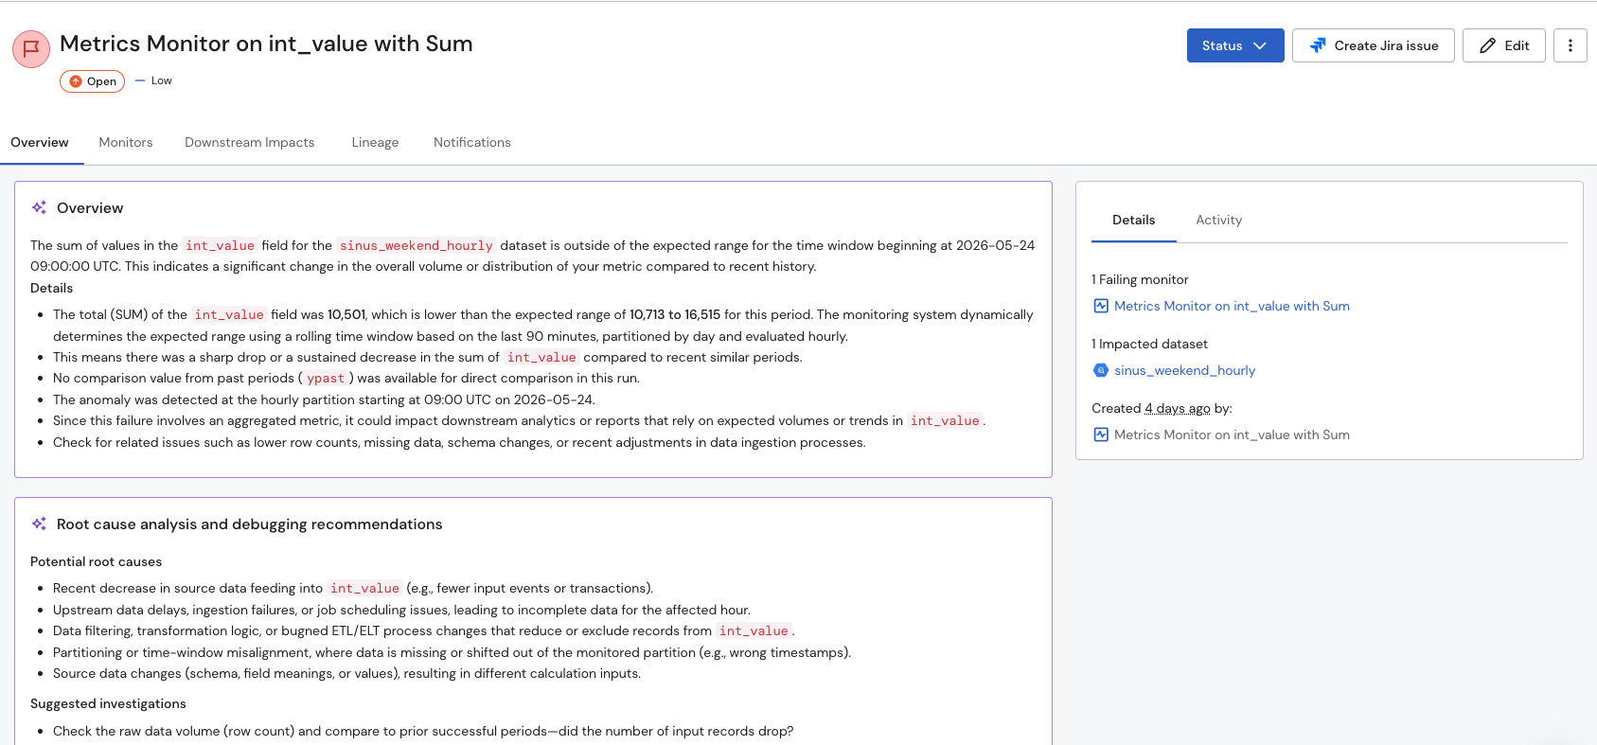
Task: Click the monitor icon under 'Created 4 days ago by'
Action: 1101,435
